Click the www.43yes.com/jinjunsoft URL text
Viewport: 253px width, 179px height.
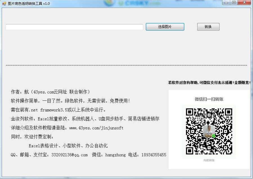point(96,128)
